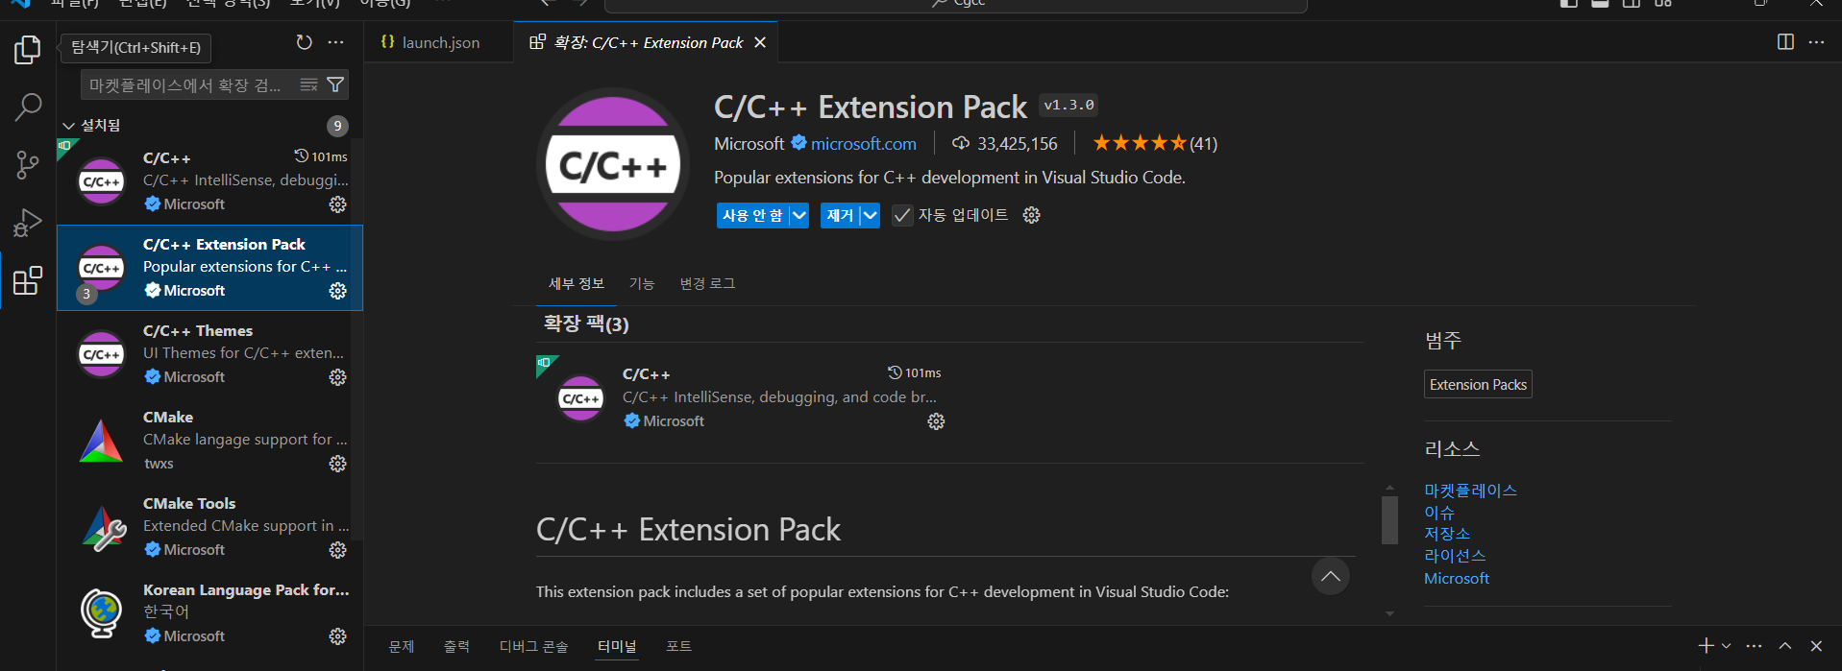This screenshot has height=671, width=1842.
Task: Open the disable button dropdown arrow
Action: coord(799,215)
